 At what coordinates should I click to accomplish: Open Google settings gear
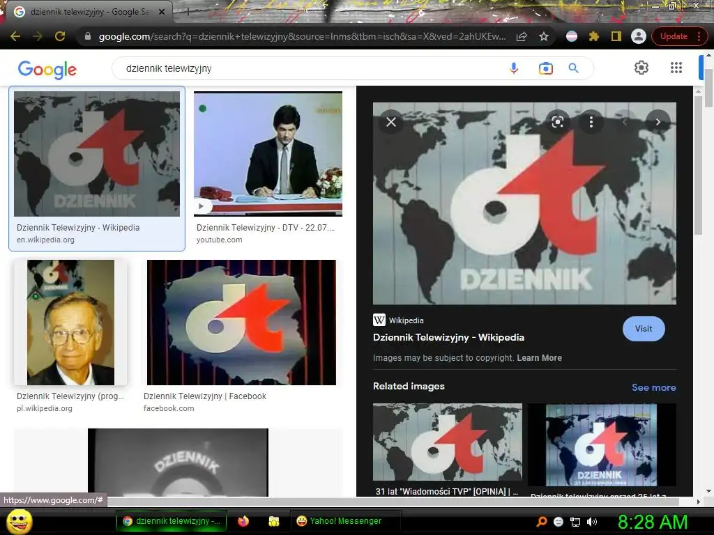tap(641, 68)
